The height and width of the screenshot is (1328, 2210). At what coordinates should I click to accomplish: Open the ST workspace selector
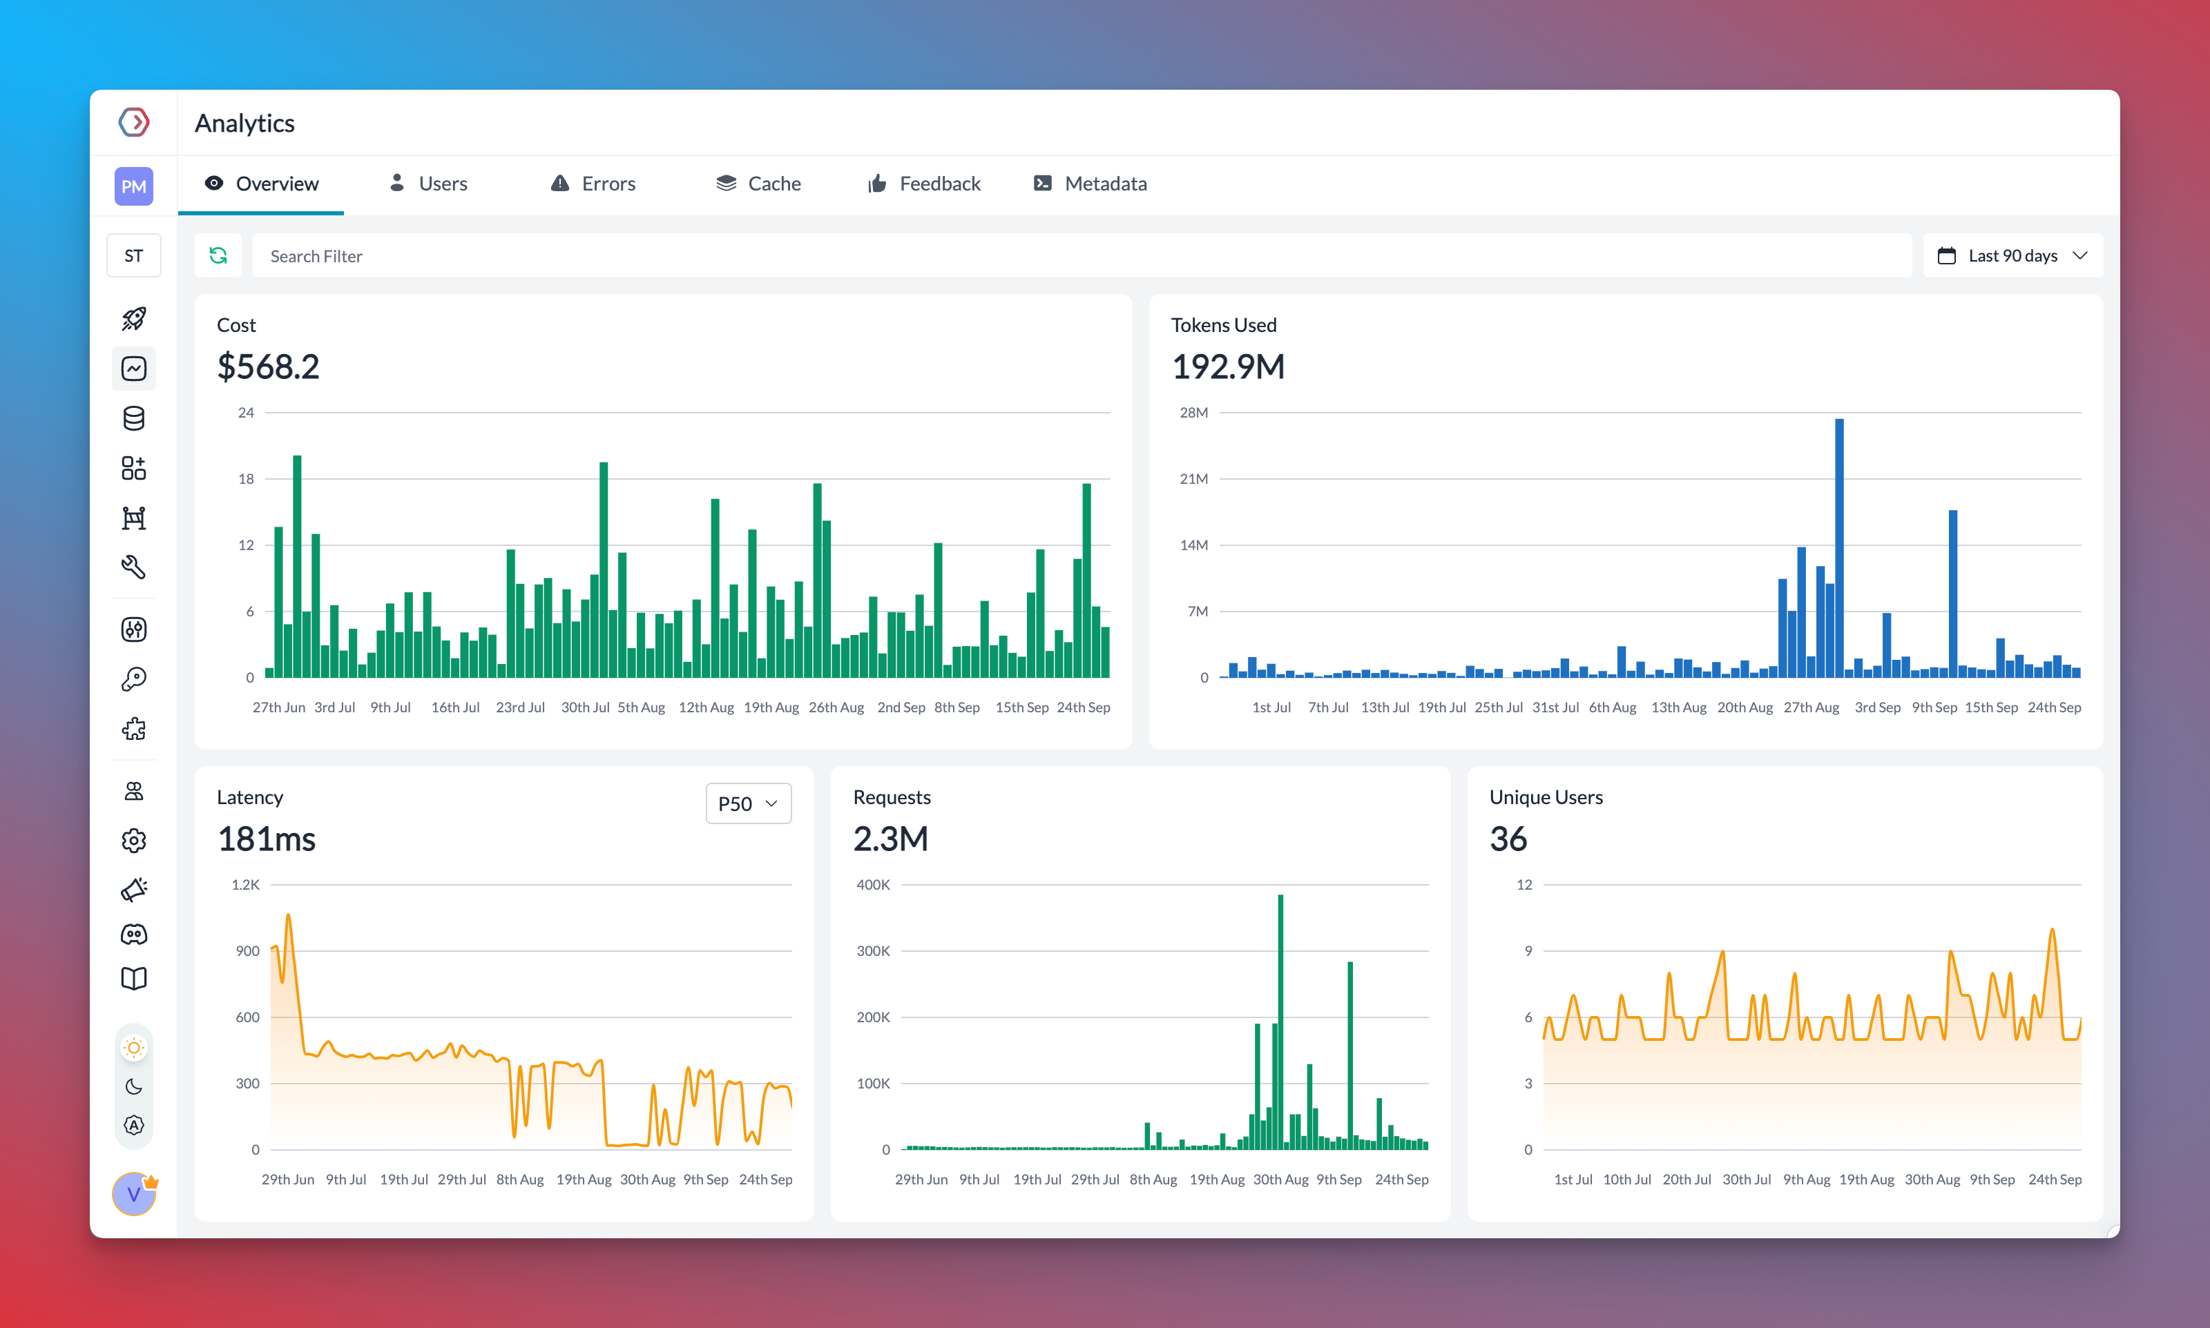pos(133,256)
